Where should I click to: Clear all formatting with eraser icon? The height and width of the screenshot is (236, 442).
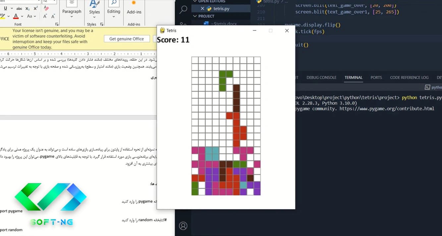pos(46,8)
